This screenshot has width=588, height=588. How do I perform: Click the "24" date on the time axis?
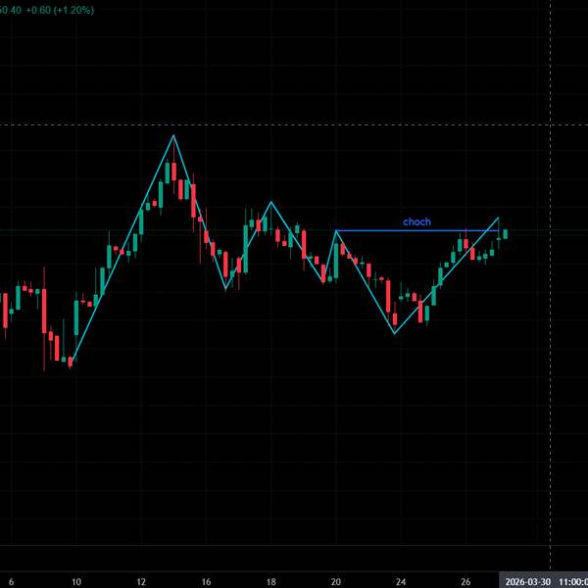[401, 582]
